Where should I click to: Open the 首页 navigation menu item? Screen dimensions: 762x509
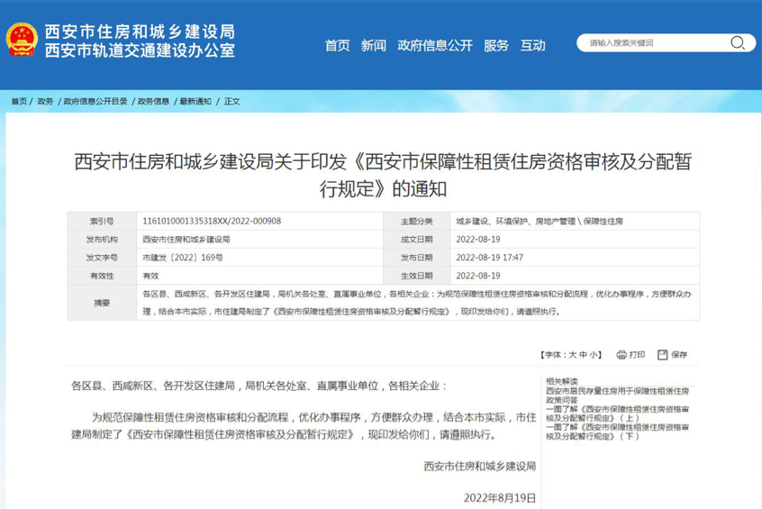tap(337, 45)
